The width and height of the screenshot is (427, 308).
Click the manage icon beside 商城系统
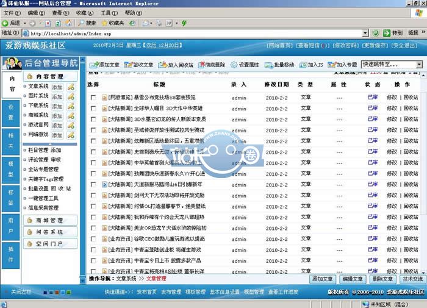[x=71, y=116]
